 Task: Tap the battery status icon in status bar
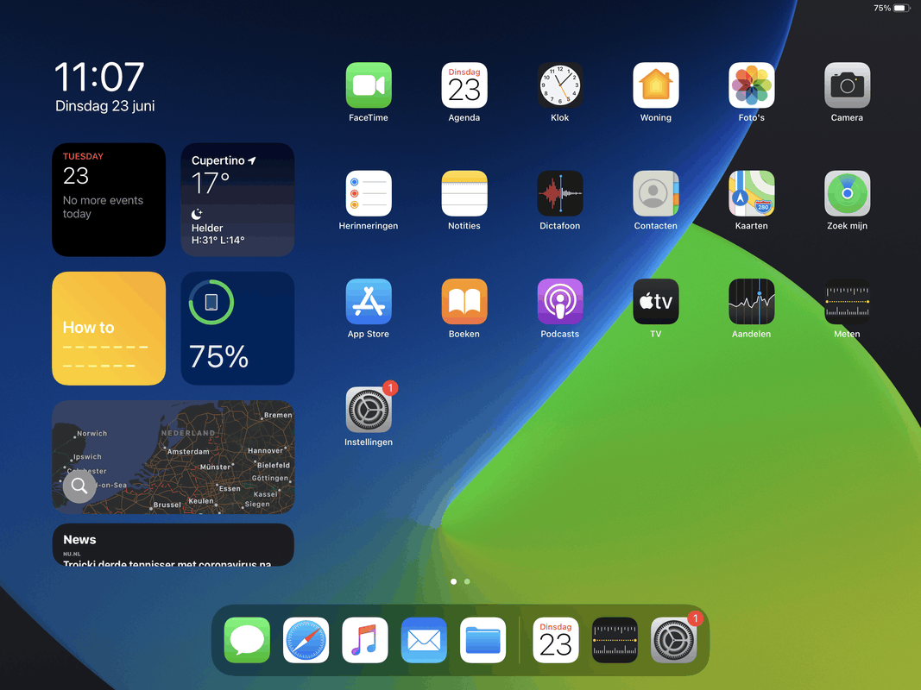902,9
